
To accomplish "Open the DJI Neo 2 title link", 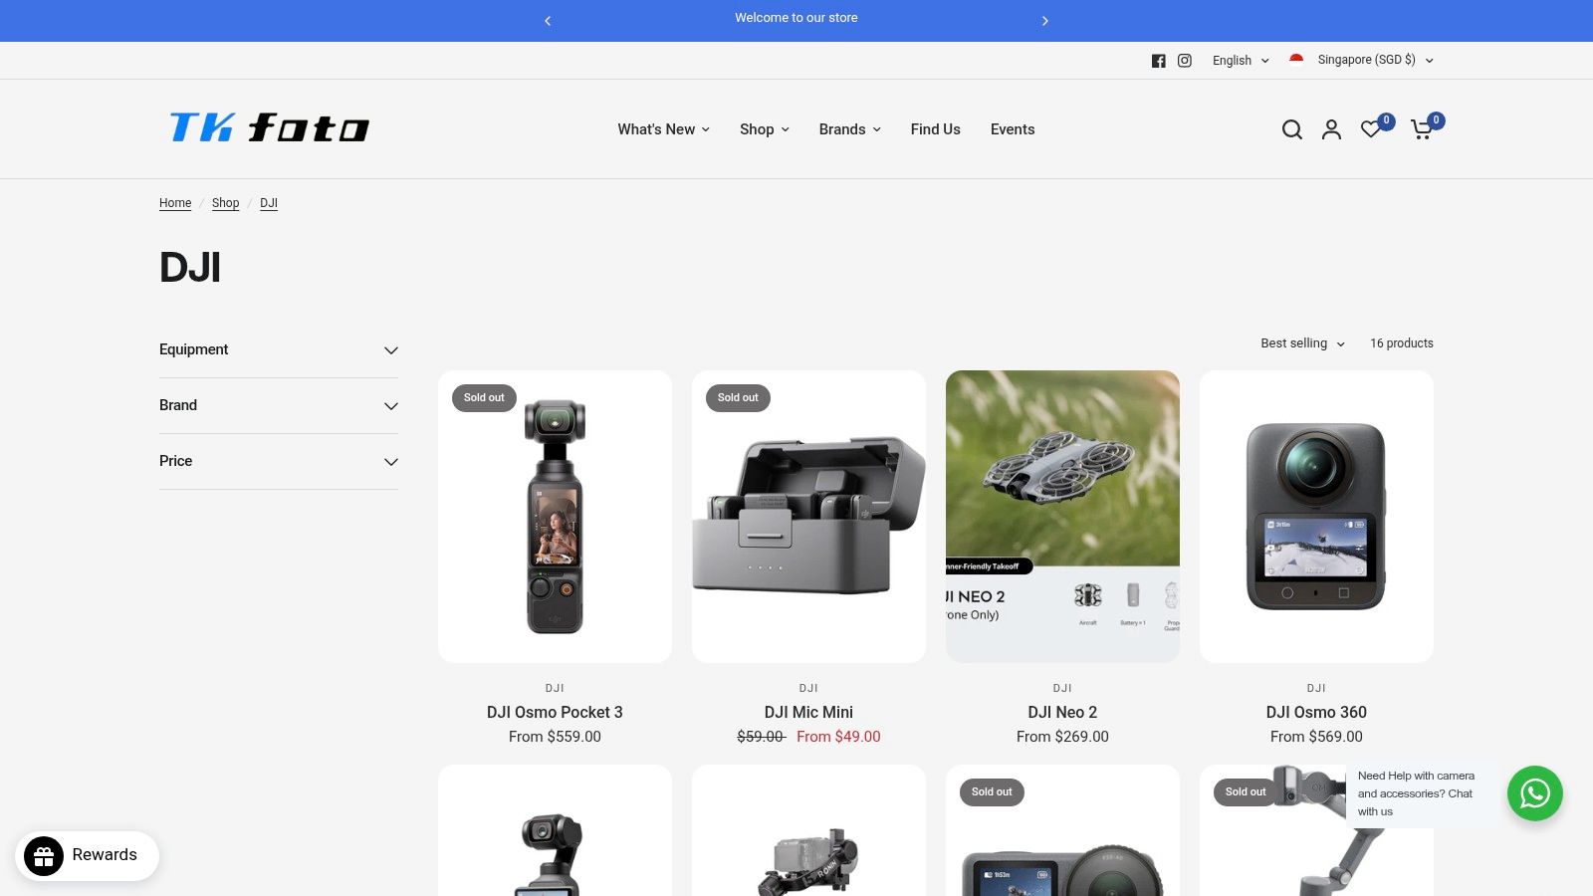I will click(x=1062, y=712).
